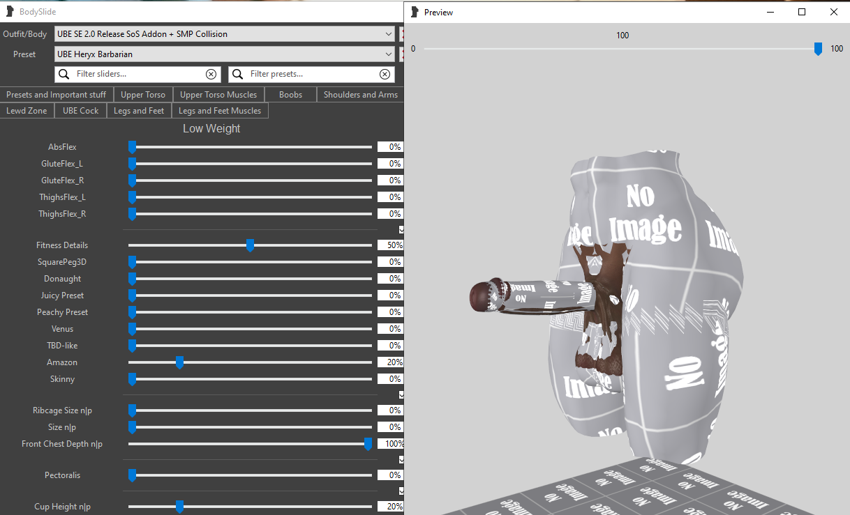
Task: Click the Fitness Details slider handle
Action: click(250, 245)
